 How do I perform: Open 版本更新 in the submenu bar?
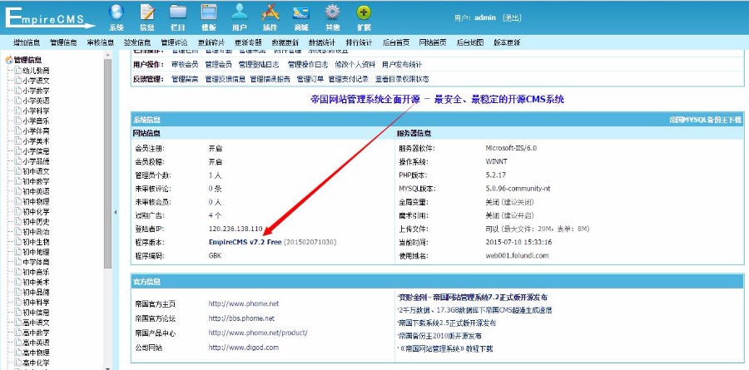pyautogui.click(x=507, y=42)
